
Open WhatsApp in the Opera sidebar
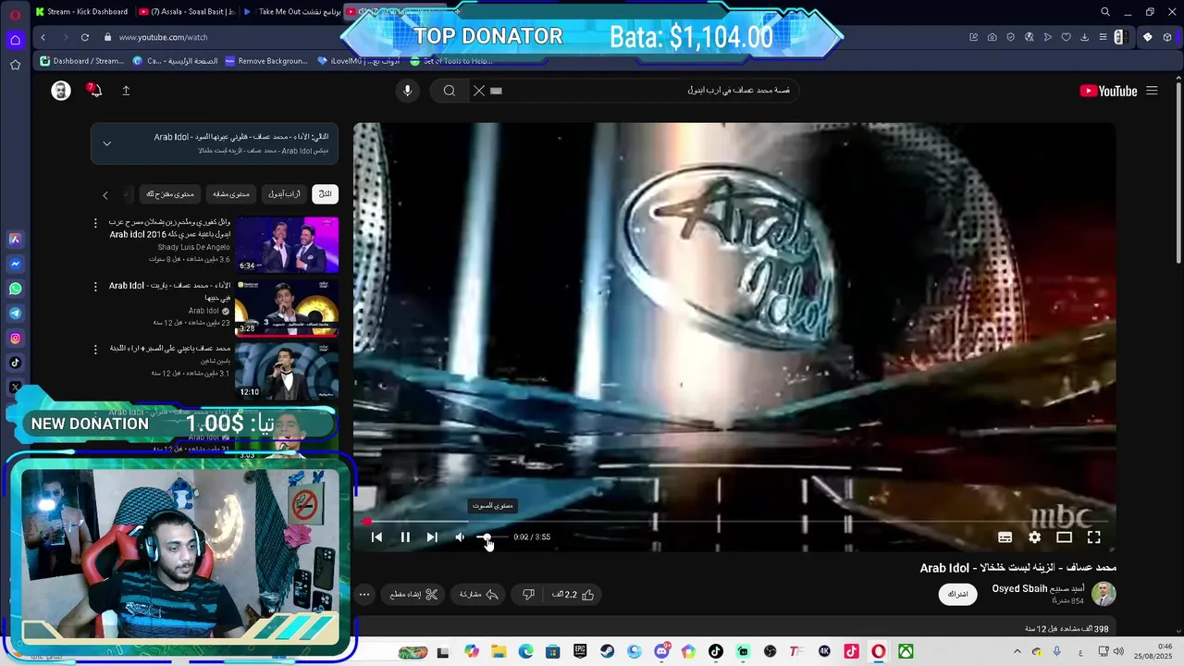[15, 289]
